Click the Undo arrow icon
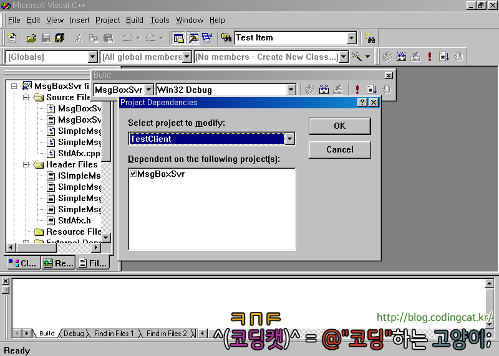Viewport: 499px width, 356px height. pos(128,38)
